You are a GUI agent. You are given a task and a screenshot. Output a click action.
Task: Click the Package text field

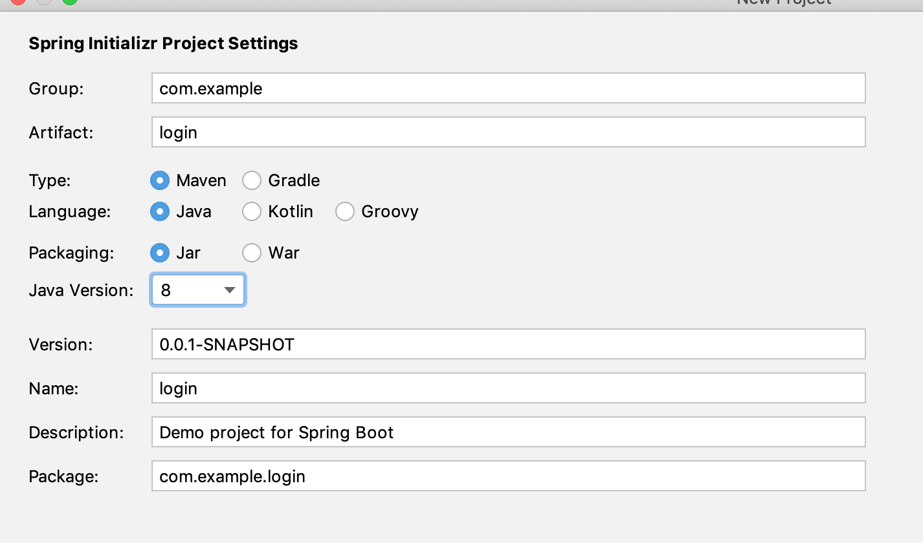pos(508,476)
